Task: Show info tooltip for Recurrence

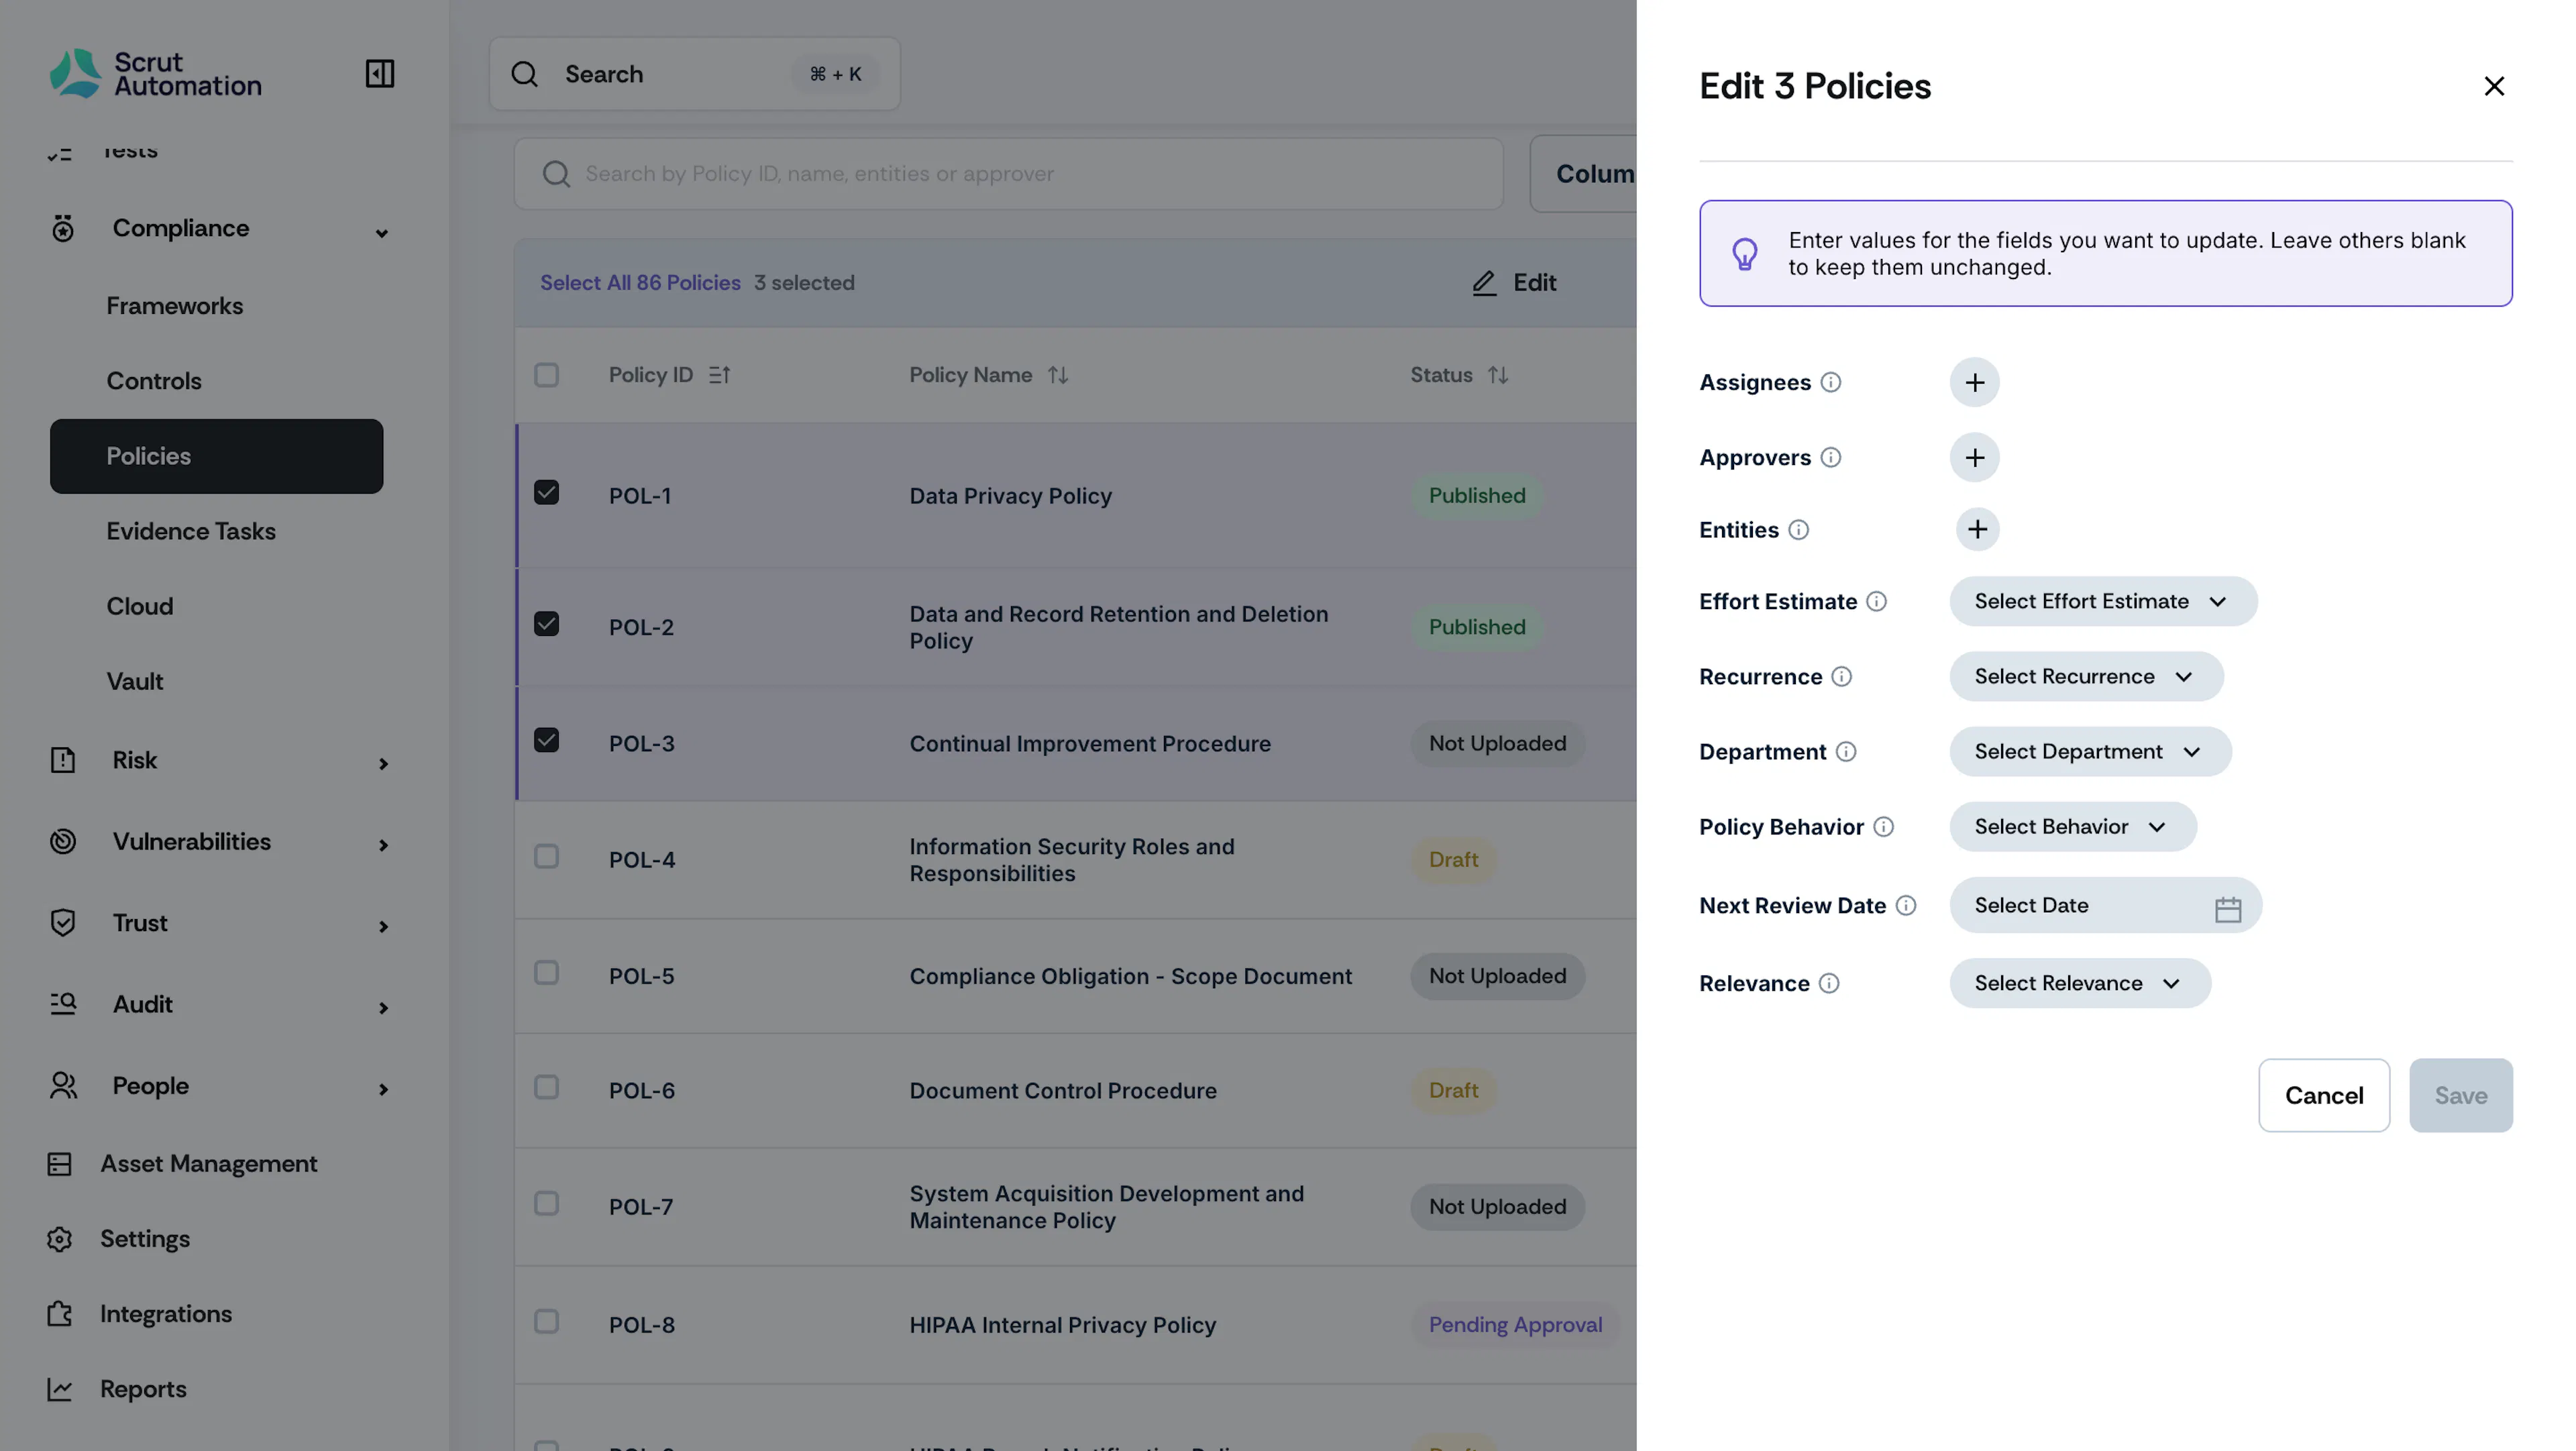Action: click(1841, 677)
